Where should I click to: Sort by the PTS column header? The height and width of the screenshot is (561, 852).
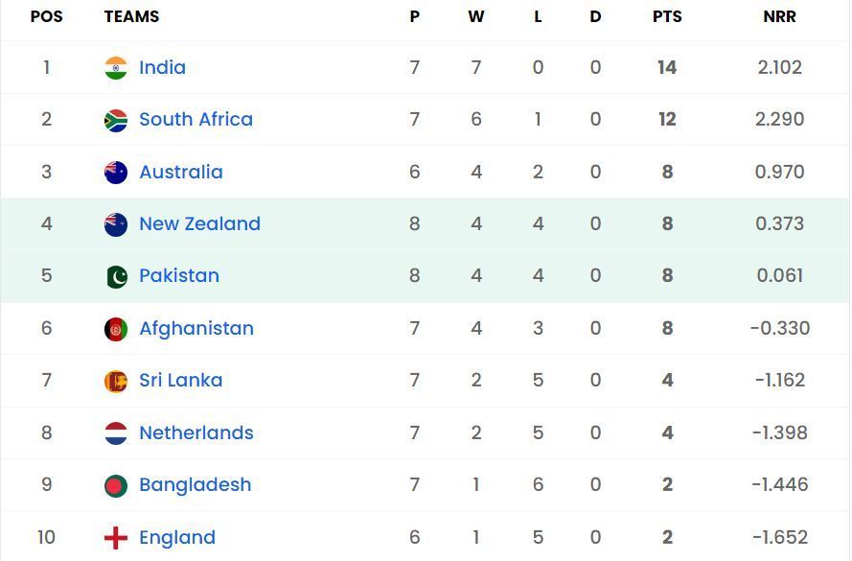pos(666,16)
